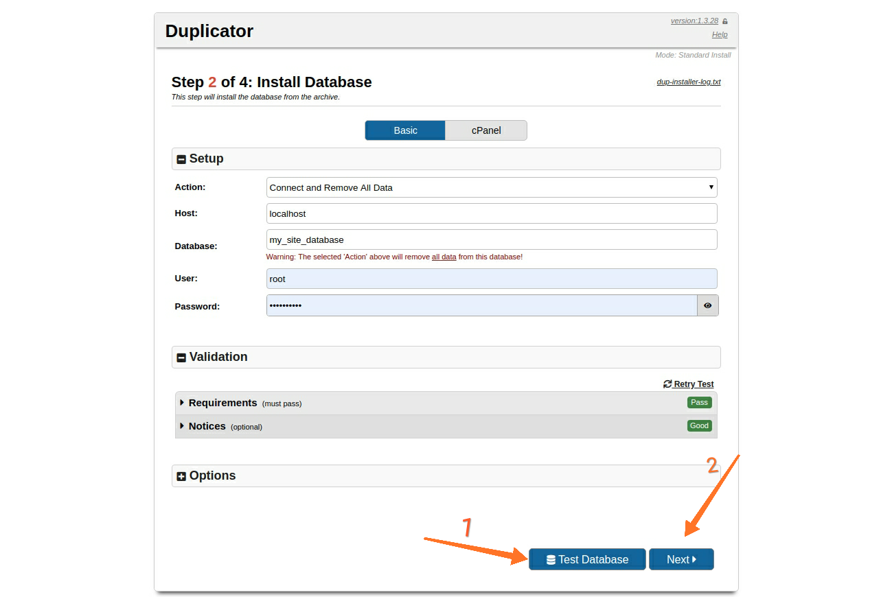Focus the User input field
The image size is (892, 597).
pyautogui.click(x=492, y=279)
